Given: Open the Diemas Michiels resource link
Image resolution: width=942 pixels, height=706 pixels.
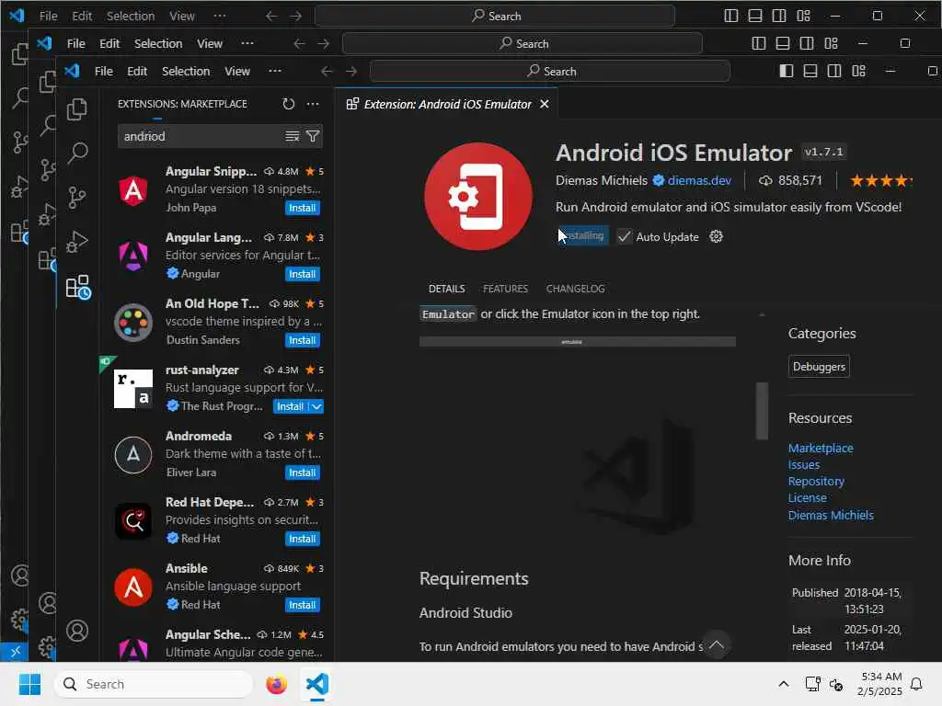Looking at the screenshot, I should [x=831, y=515].
